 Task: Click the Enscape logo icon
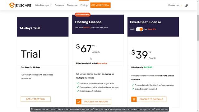[x=12, y=5]
